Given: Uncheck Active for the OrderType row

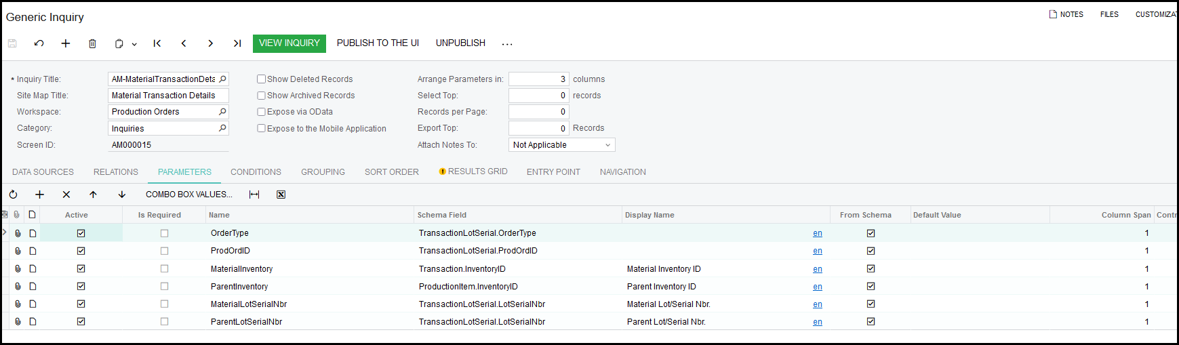Looking at the screenshot, I should tap(81, 233).
